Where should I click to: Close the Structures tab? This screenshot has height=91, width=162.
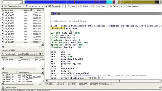(63, 6)
